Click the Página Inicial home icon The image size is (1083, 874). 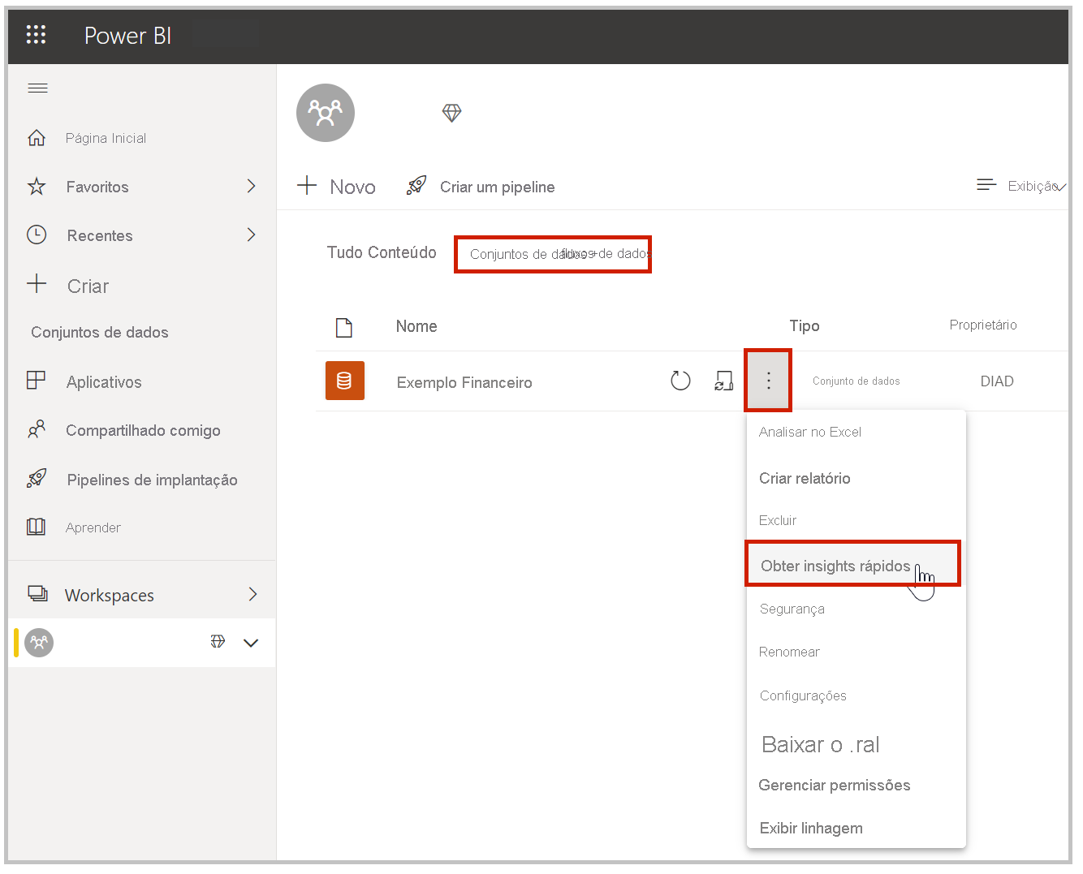coord(37,138)
